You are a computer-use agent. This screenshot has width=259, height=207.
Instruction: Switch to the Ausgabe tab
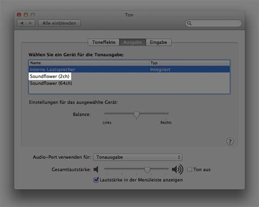point(133,42)
